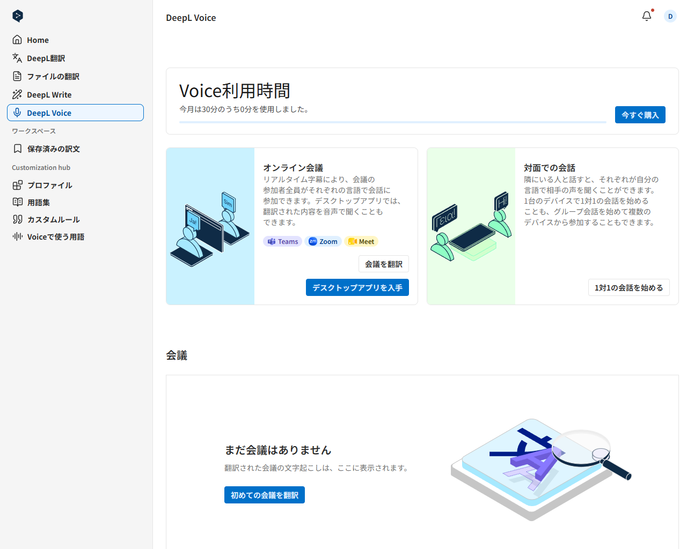Click the 用語集 glossary book icon

coord(18,202)
